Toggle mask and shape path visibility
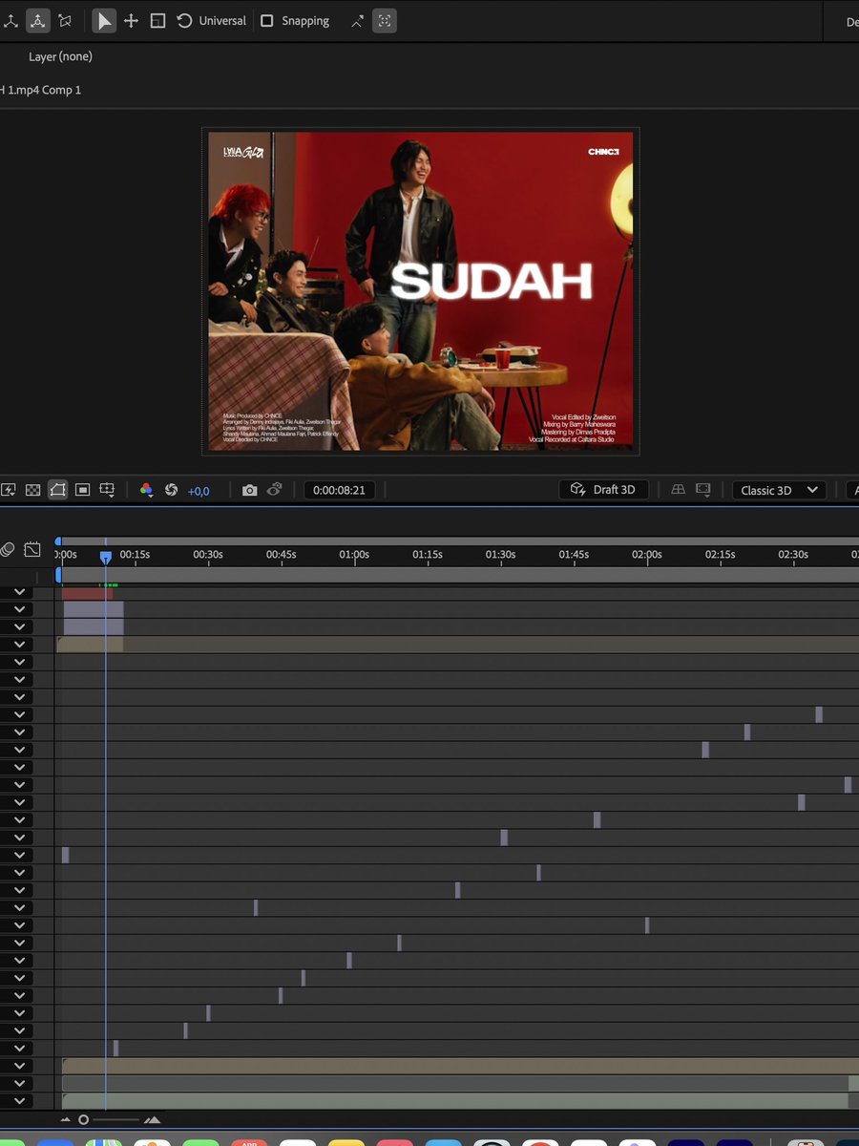 pyautogui.click(x=58, y=490)
